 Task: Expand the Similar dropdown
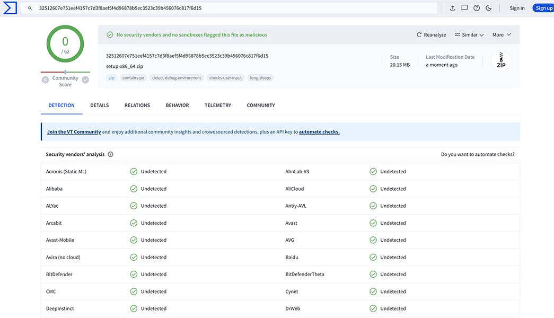pos(469,34)
